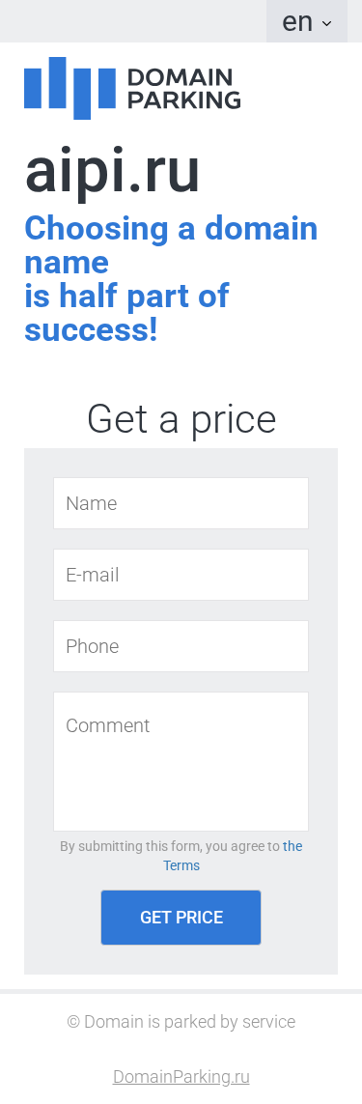Image resolution: width=362 pixels, height=1104 pixels.
Task: Open the Terms link text
Action: (x=181, y=865)
